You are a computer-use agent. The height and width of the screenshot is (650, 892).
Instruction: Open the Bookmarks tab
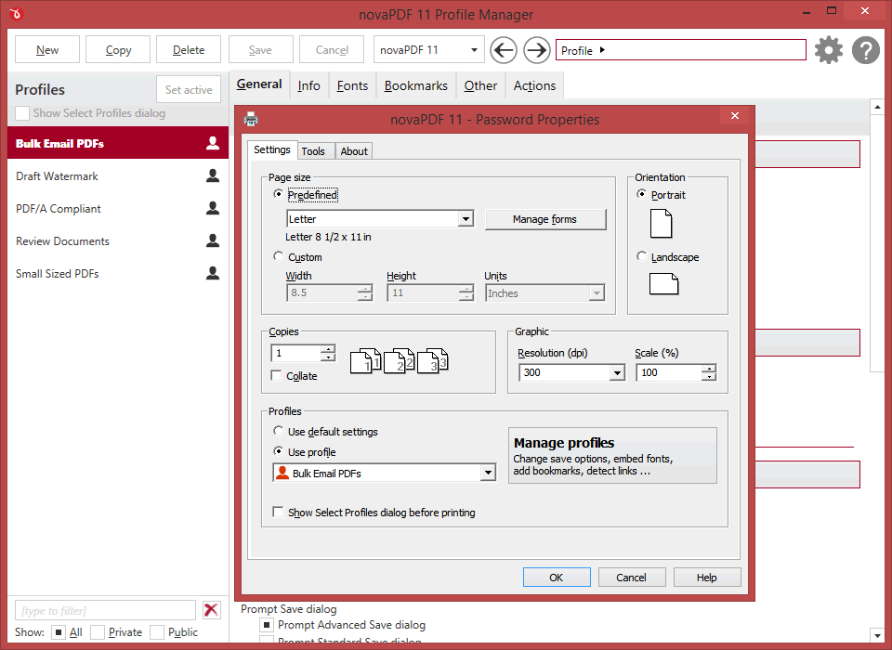[x=416, y=85]
